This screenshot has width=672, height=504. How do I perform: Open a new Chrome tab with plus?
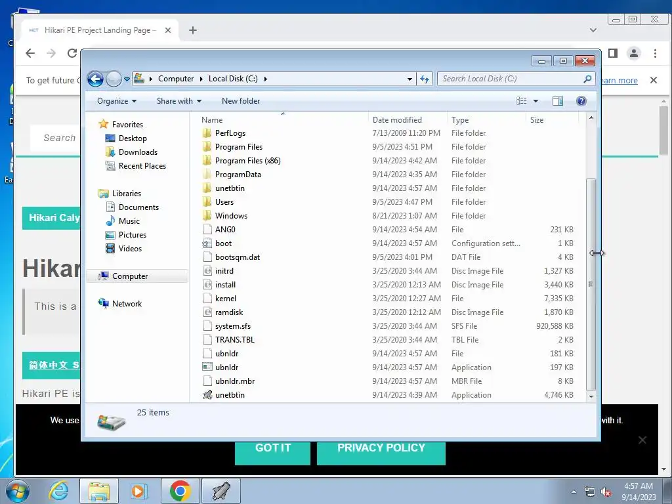[x=193, y=30]
